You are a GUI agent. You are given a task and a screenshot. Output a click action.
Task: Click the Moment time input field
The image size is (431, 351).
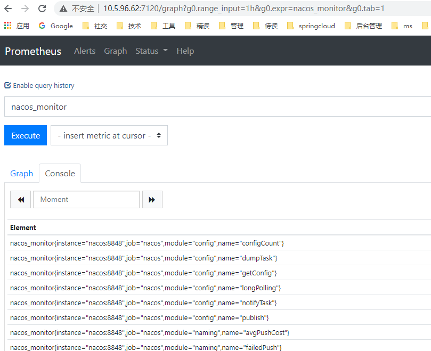[86, 200]
